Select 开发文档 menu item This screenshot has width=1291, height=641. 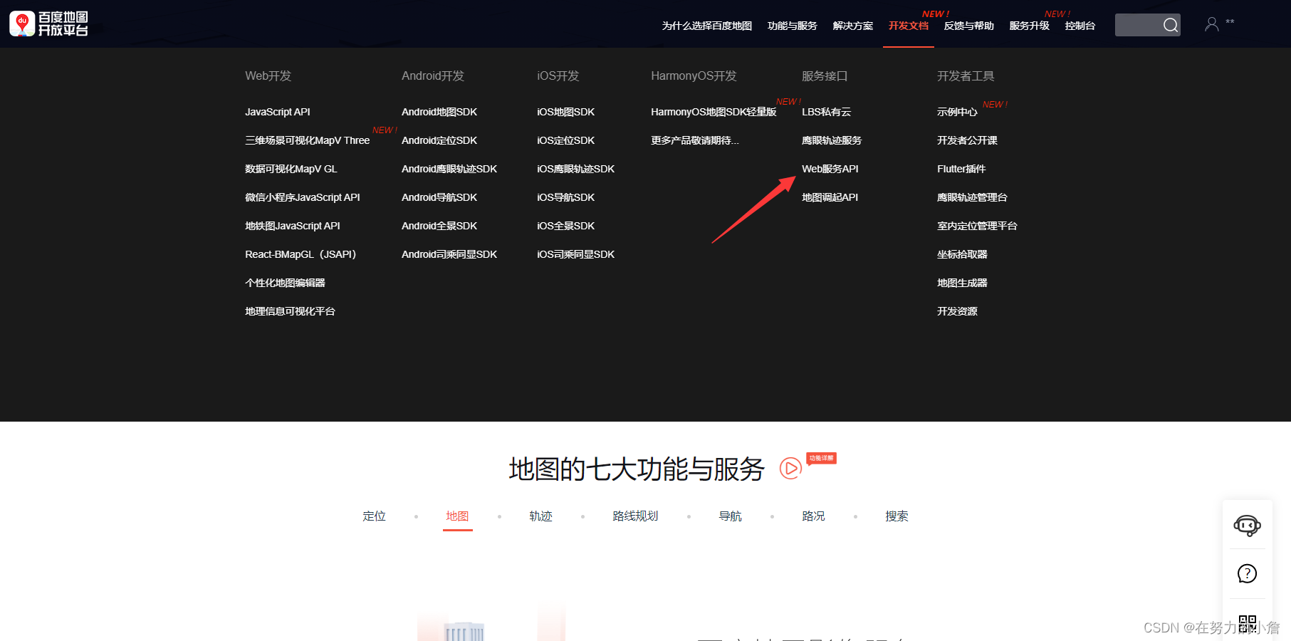pyautogui.click(x=908, y=26)
